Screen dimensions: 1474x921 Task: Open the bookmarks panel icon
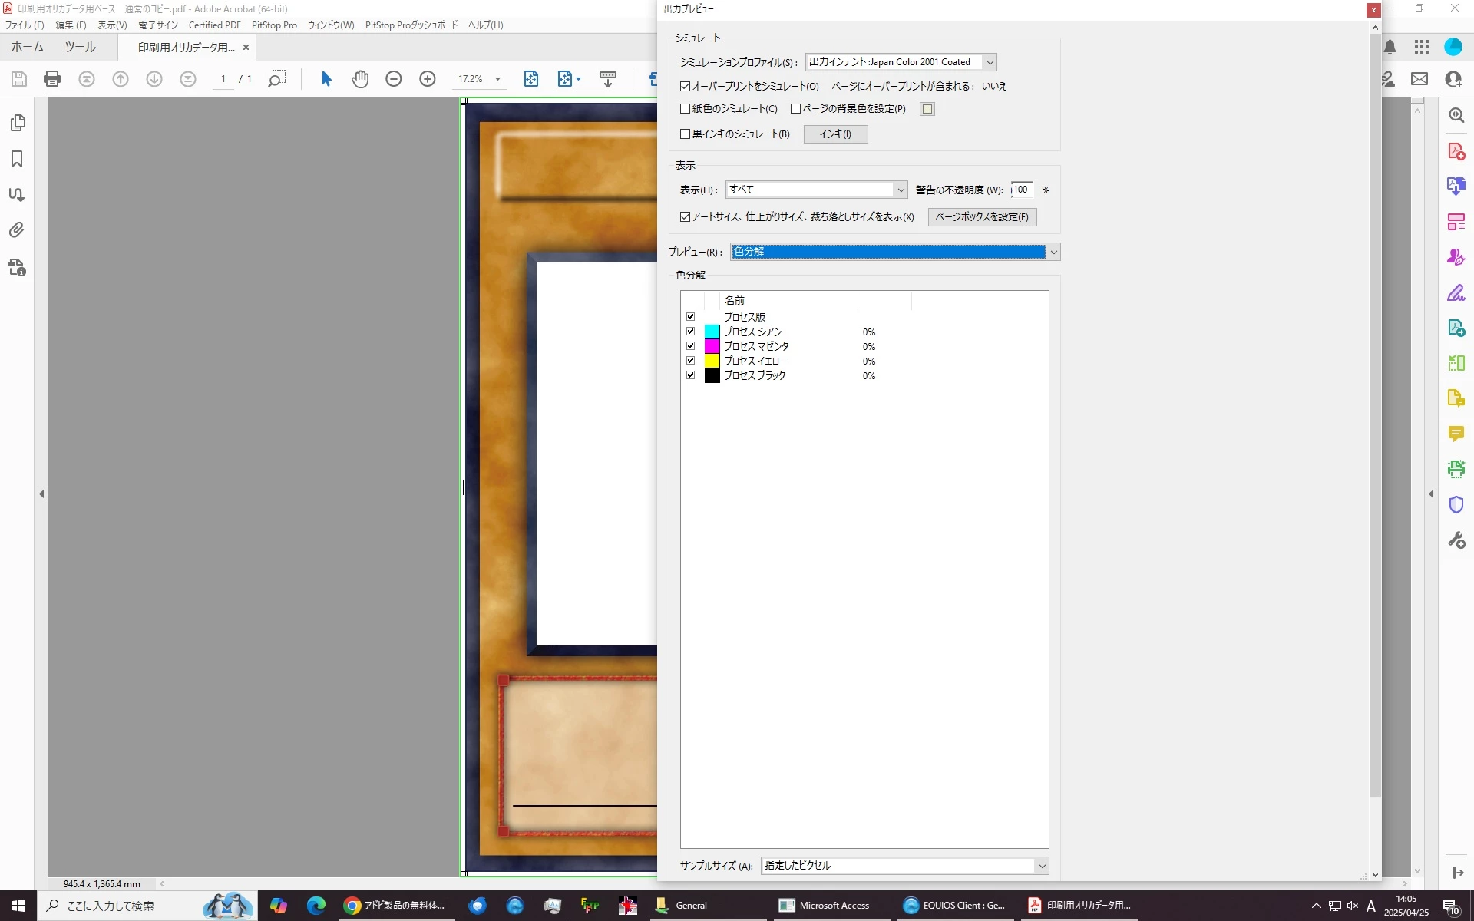(x=17, y=159)
